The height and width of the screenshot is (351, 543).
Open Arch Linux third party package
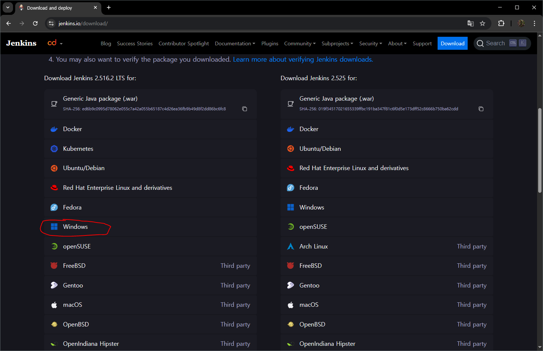coord(387,246)
